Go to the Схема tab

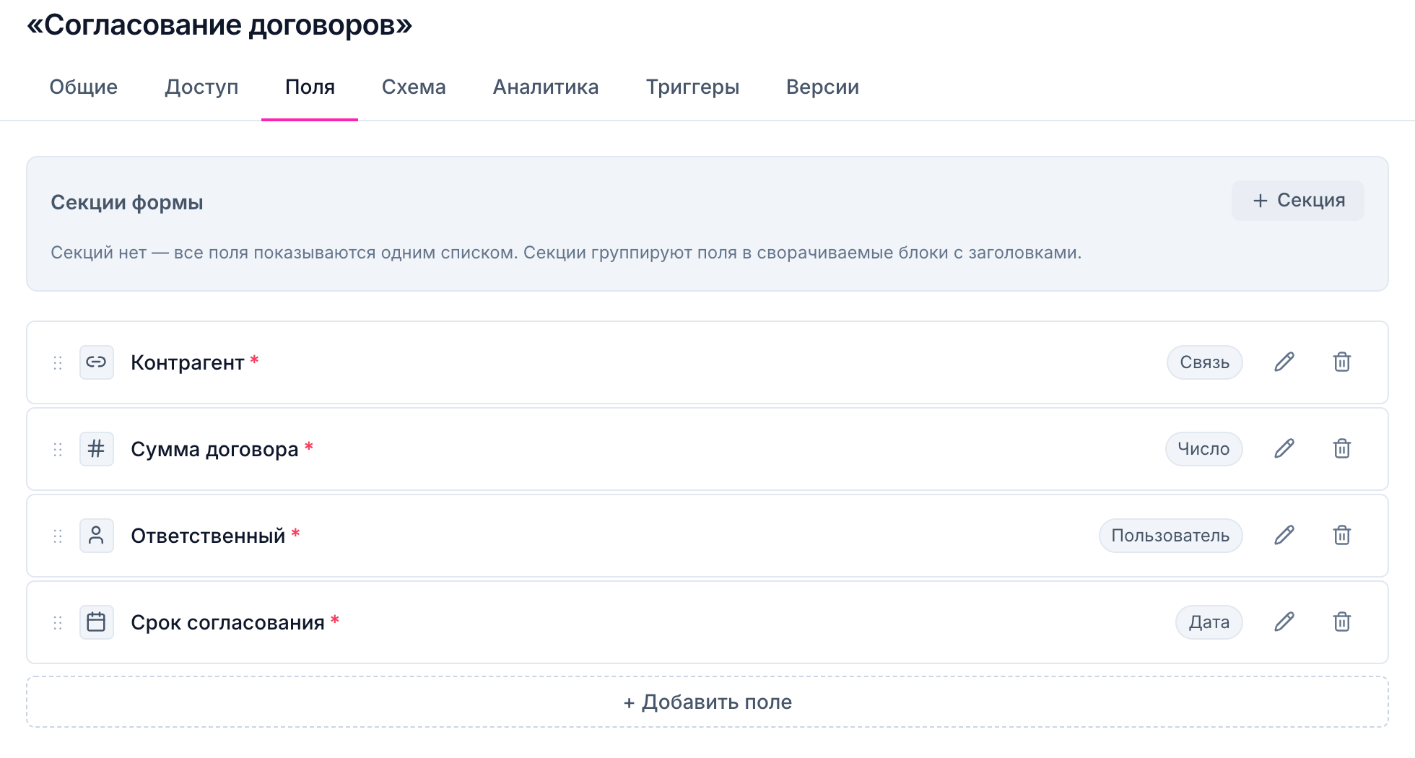click(414, 87)
